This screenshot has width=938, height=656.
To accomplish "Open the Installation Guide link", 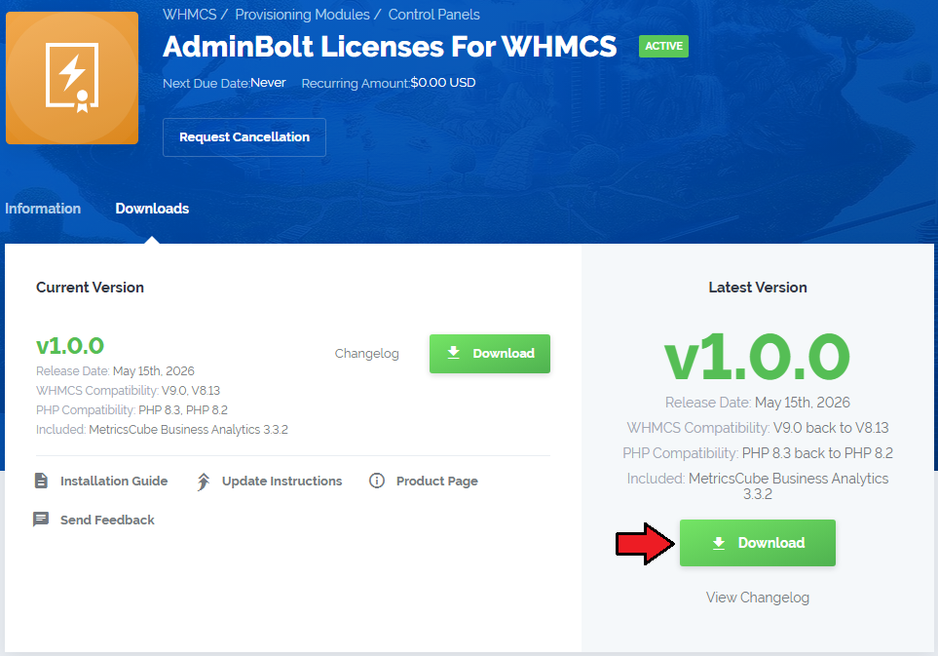I will pyautogui.click(x=114, y=481).
